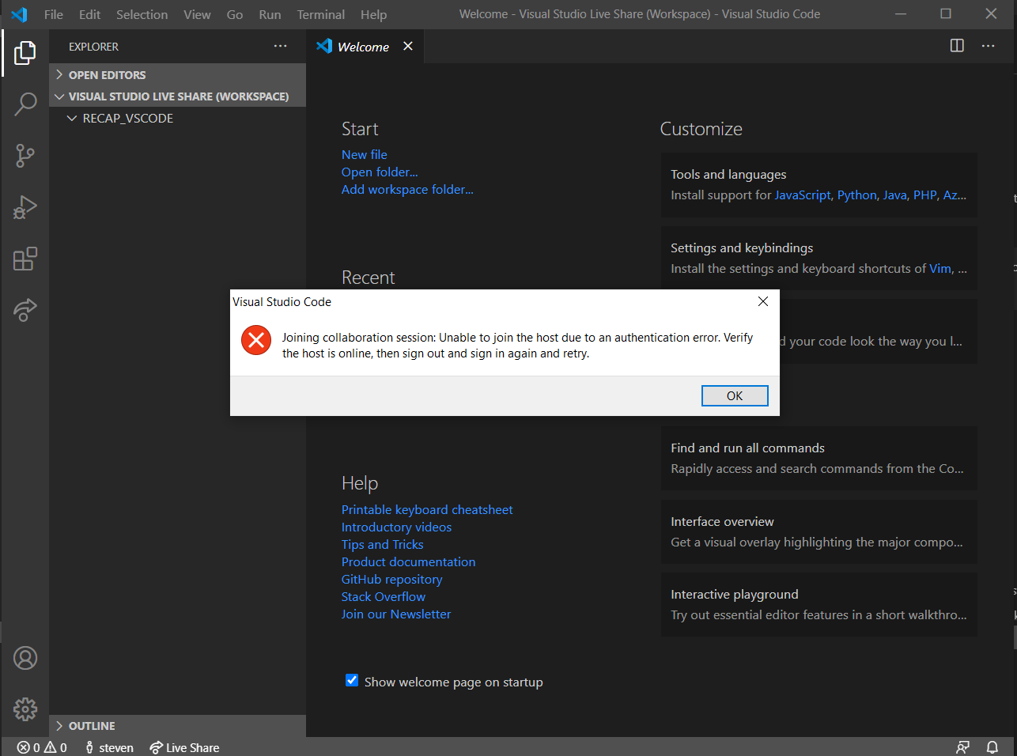Image resolution: width=1017 pixels, height=756 pixels.
Task: Select the Welcome editor tab
Action: (365, 47)
